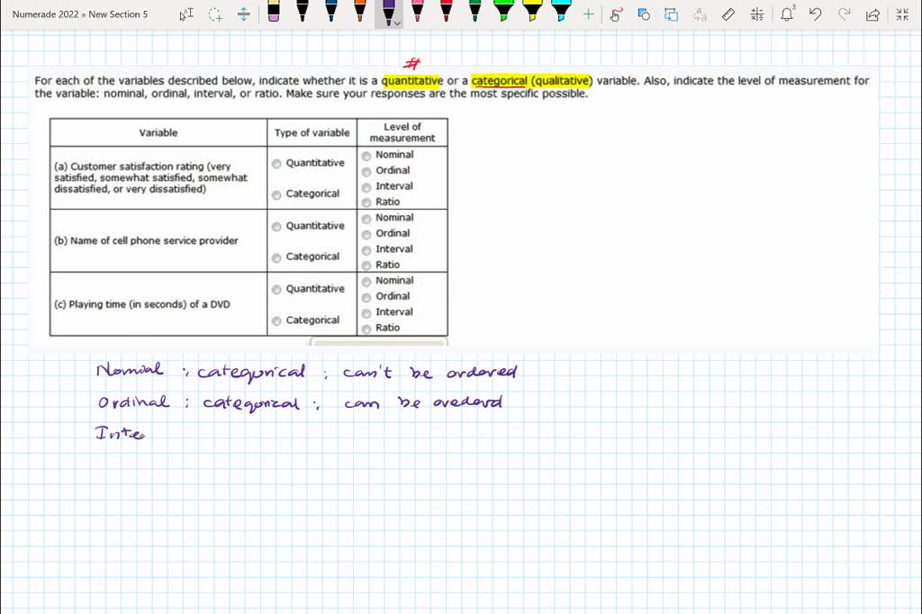Open the insert space tool

coord(243,14)
